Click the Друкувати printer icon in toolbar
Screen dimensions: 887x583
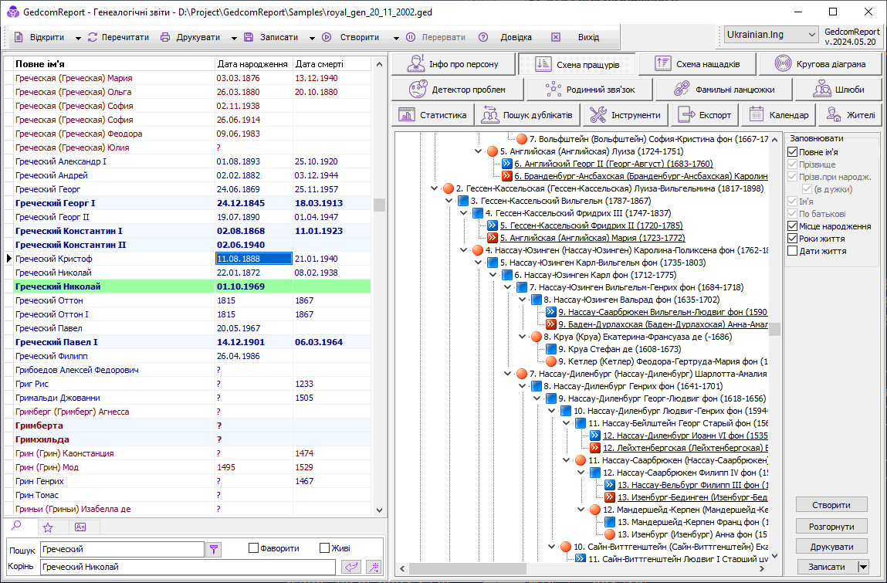(165, 37)
